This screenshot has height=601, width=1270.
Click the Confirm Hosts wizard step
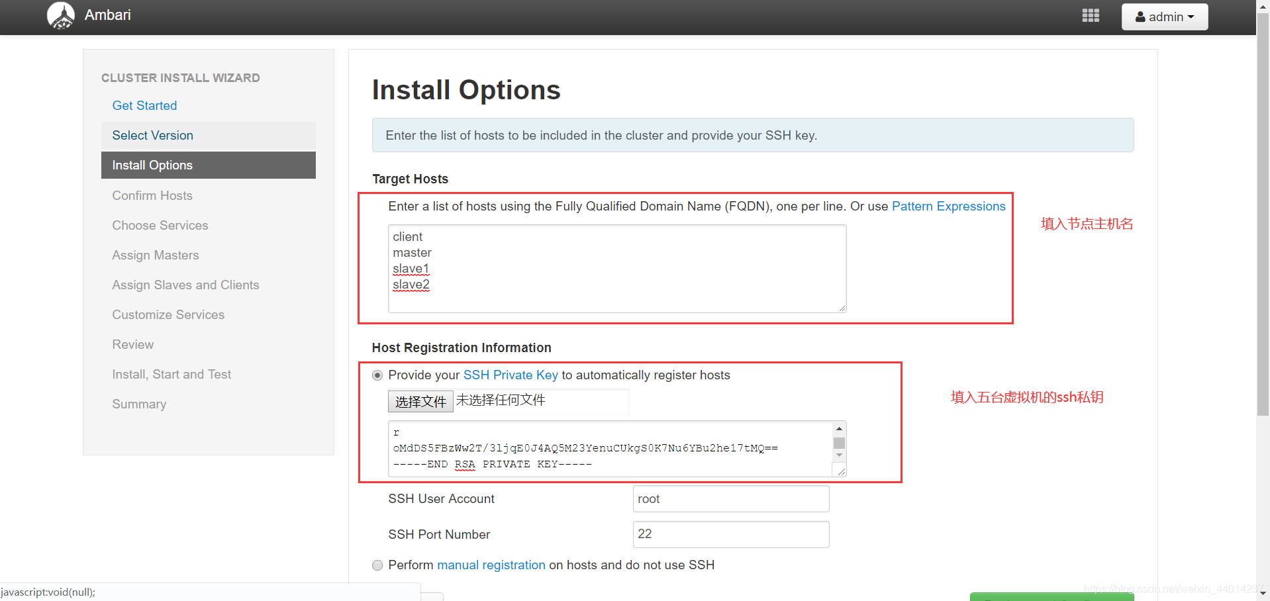point(152,196)
